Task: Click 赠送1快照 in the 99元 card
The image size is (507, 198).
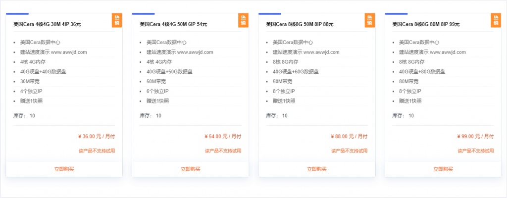Action: 410,101
